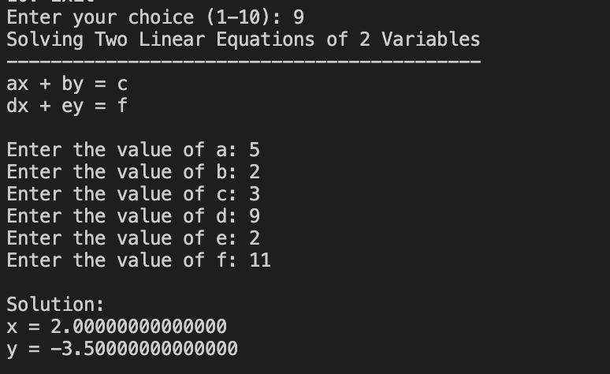
Task: Click the x = 2.00000000000000 result
Action: 117,327
